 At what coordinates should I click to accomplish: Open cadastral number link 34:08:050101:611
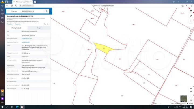27,39
